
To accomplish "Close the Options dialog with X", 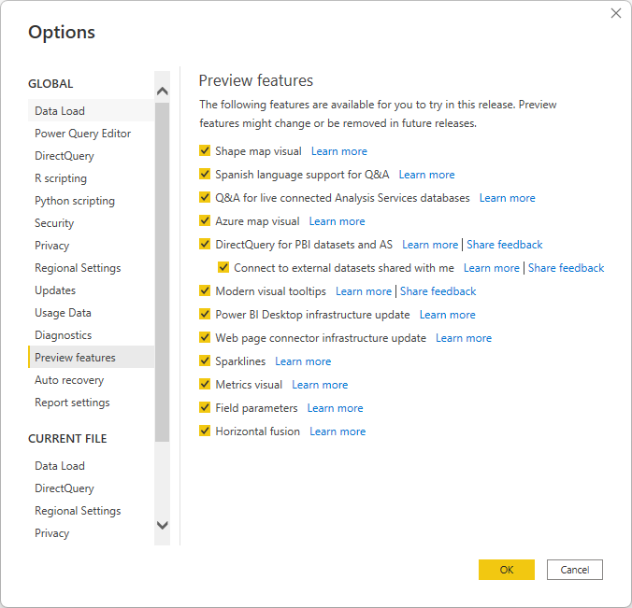I will click(615, 13).
